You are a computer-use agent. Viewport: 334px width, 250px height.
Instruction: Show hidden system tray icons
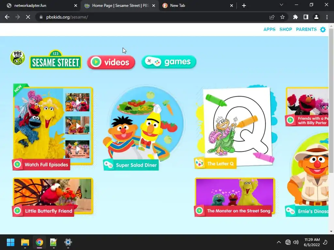click(x=279, y=242)
